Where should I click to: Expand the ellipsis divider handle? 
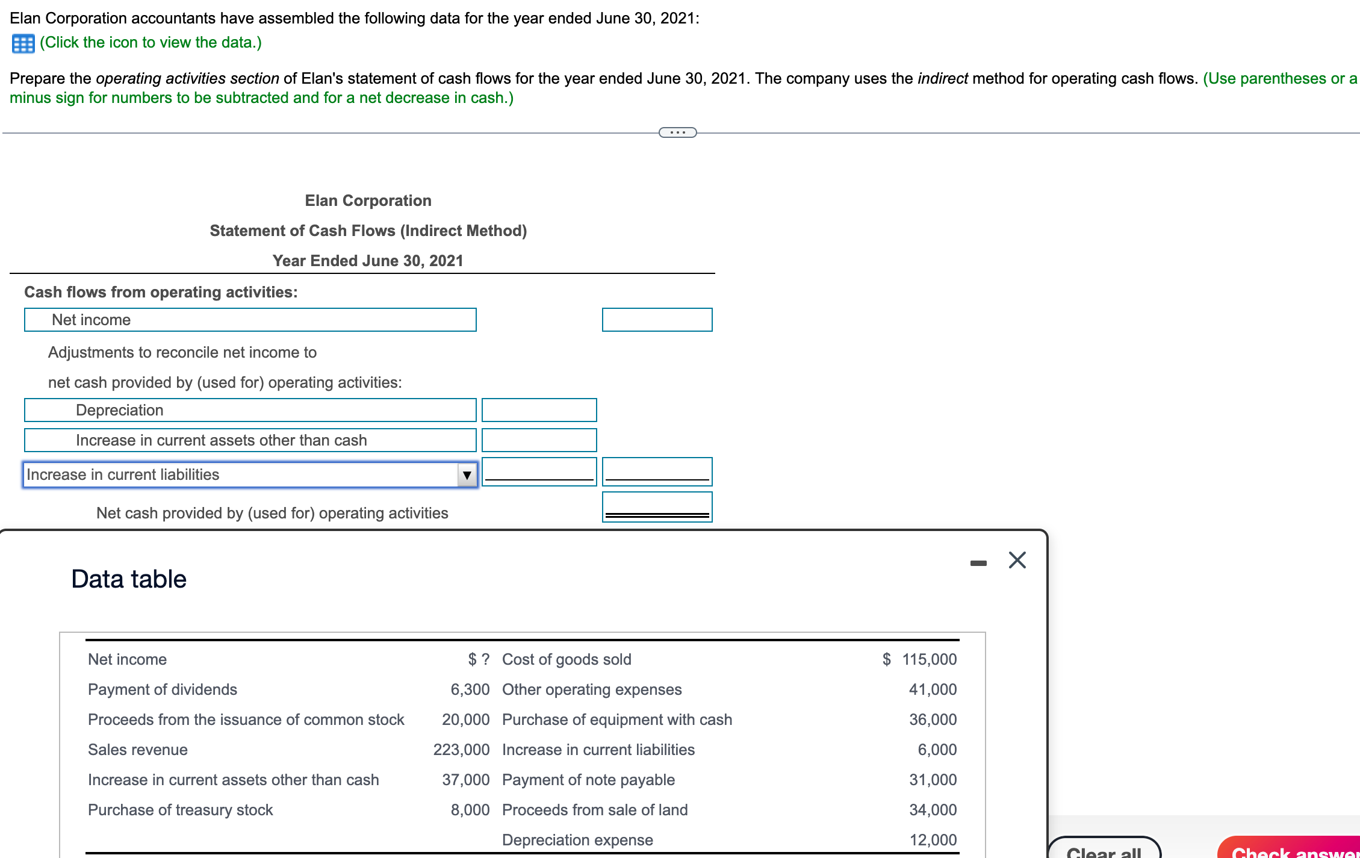tap(677, 132)
